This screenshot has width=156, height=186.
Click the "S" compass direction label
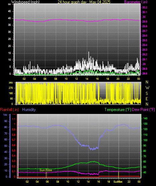147,94
